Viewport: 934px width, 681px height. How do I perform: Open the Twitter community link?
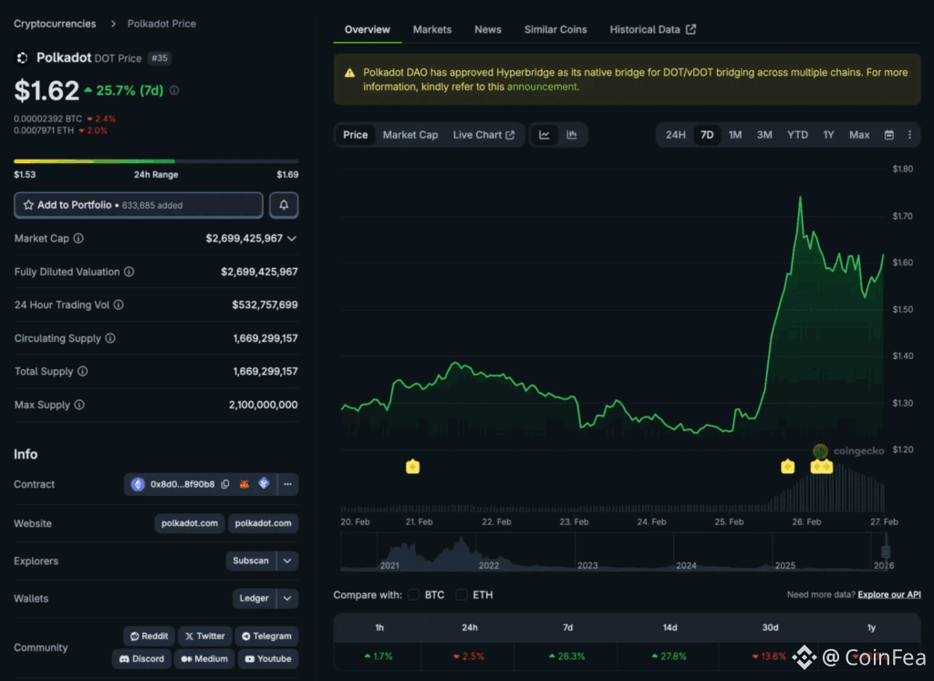(x=205, y=635)
